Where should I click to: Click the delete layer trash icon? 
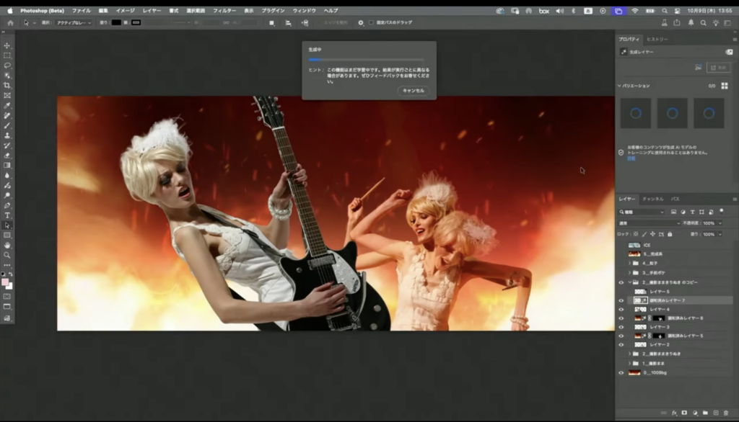(725, 413)
